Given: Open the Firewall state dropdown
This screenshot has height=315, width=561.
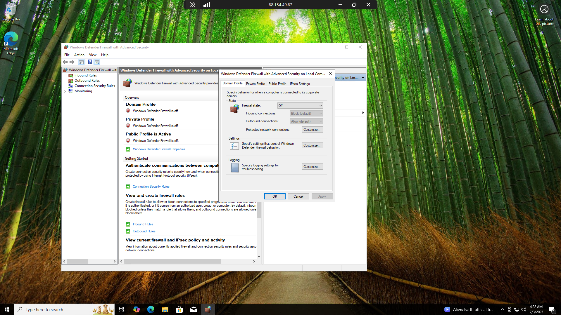Looking at the screenshot, I should 300,106.
